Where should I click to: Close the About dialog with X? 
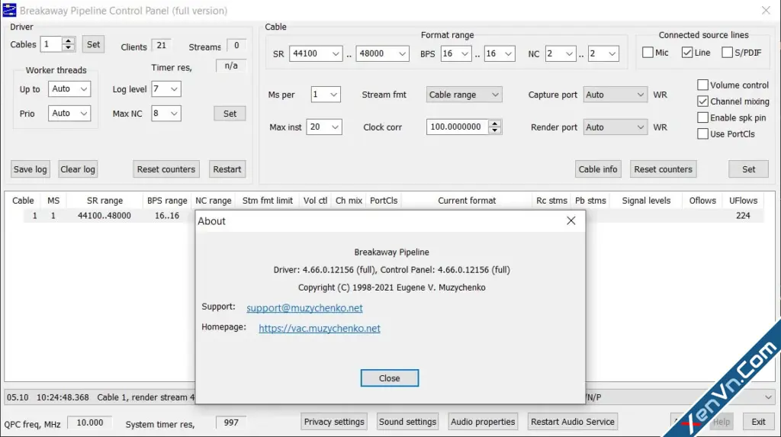[570, 220]
